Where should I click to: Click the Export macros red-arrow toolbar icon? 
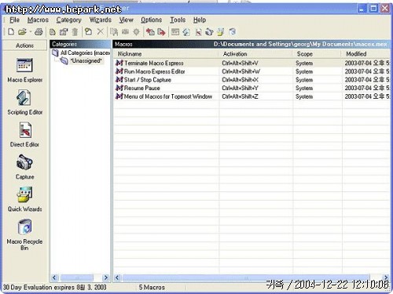click(161, 32)
